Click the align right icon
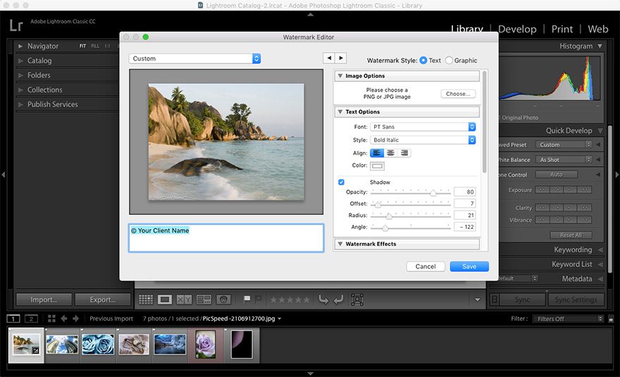The width and height of the screenshot is (620, 377). pos(404,153)
